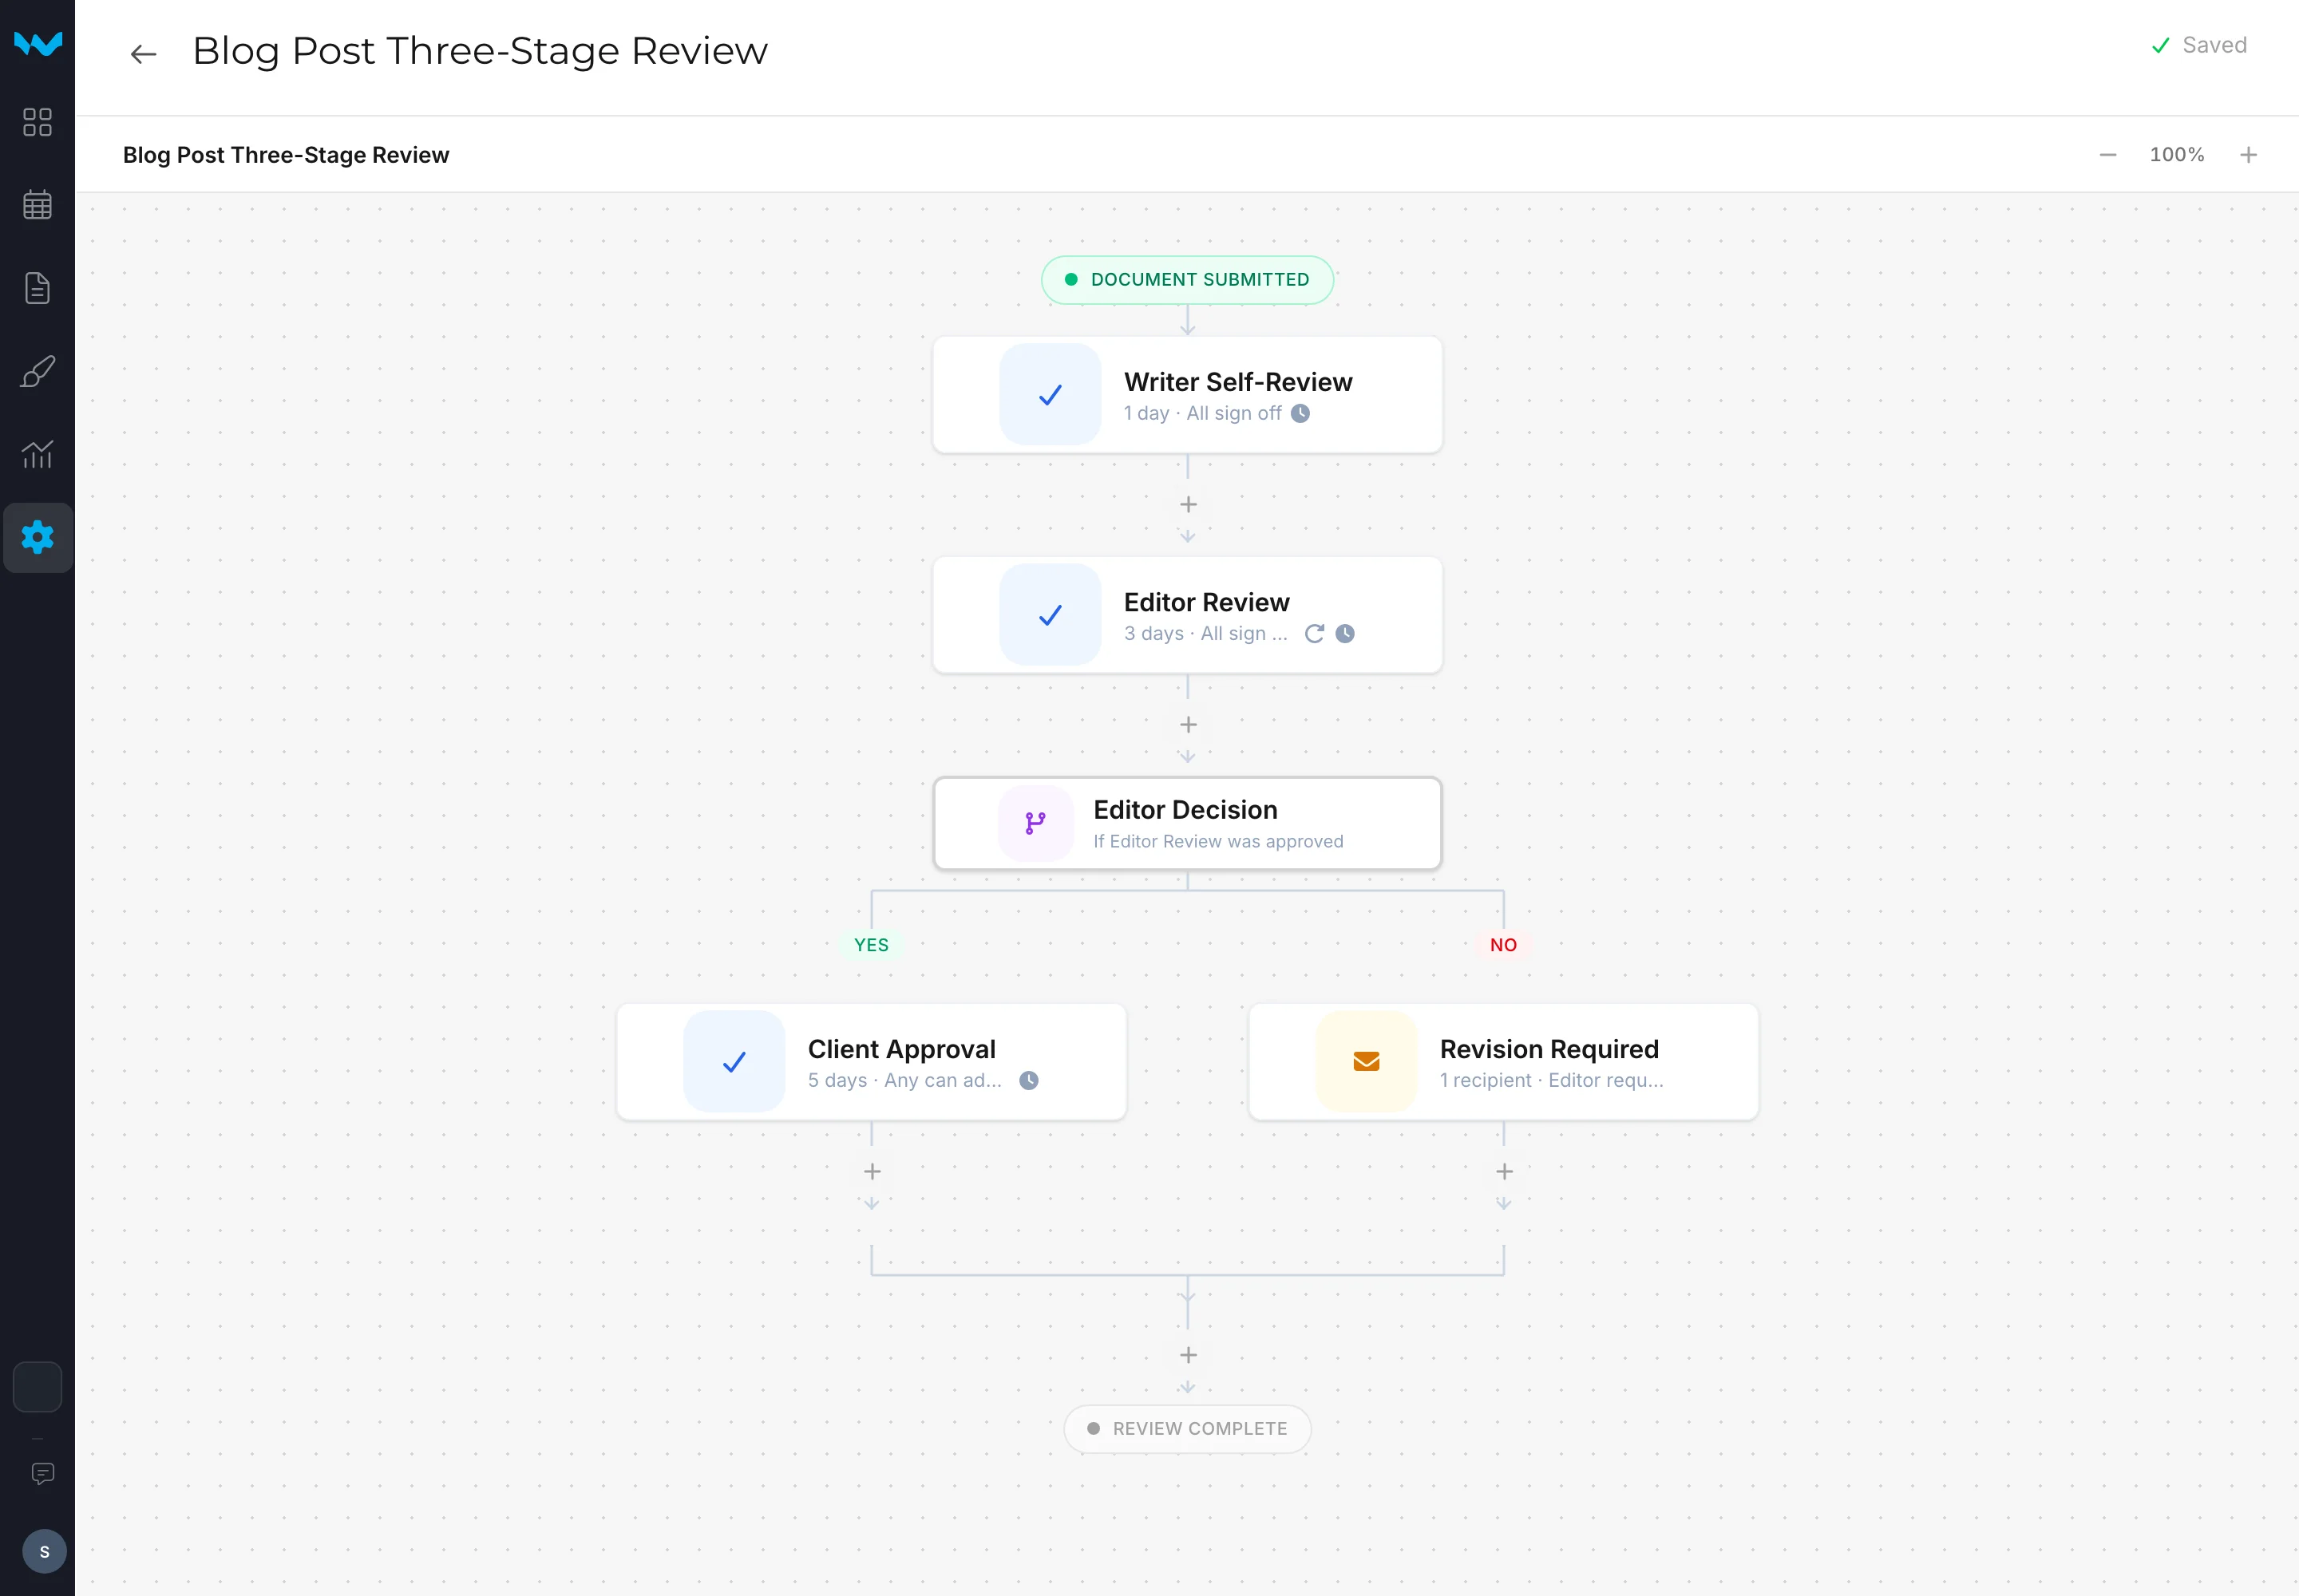Select the Review Complete end node

click(1188, 1429)
